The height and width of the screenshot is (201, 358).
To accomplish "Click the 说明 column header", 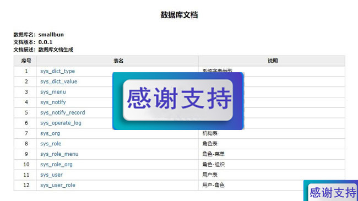I will pyautogui.click(x=273, y=61).
